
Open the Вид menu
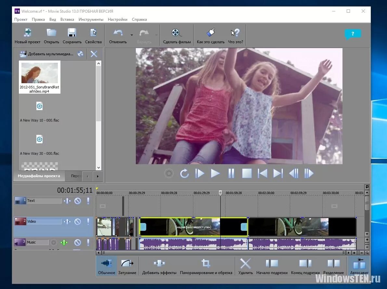click(53, 20)
